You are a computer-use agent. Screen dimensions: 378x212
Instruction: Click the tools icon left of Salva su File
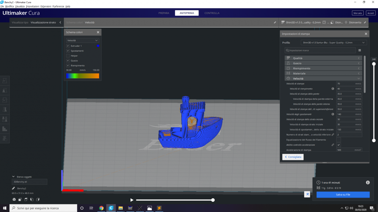click(x=307, y=194)
